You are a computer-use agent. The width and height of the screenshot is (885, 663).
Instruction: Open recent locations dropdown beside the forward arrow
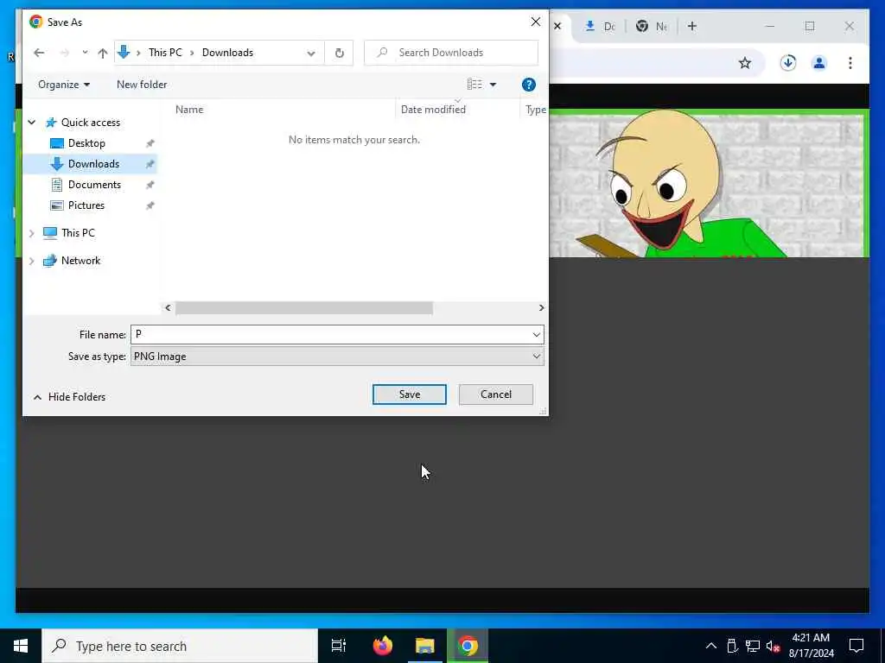click(85, 53)
